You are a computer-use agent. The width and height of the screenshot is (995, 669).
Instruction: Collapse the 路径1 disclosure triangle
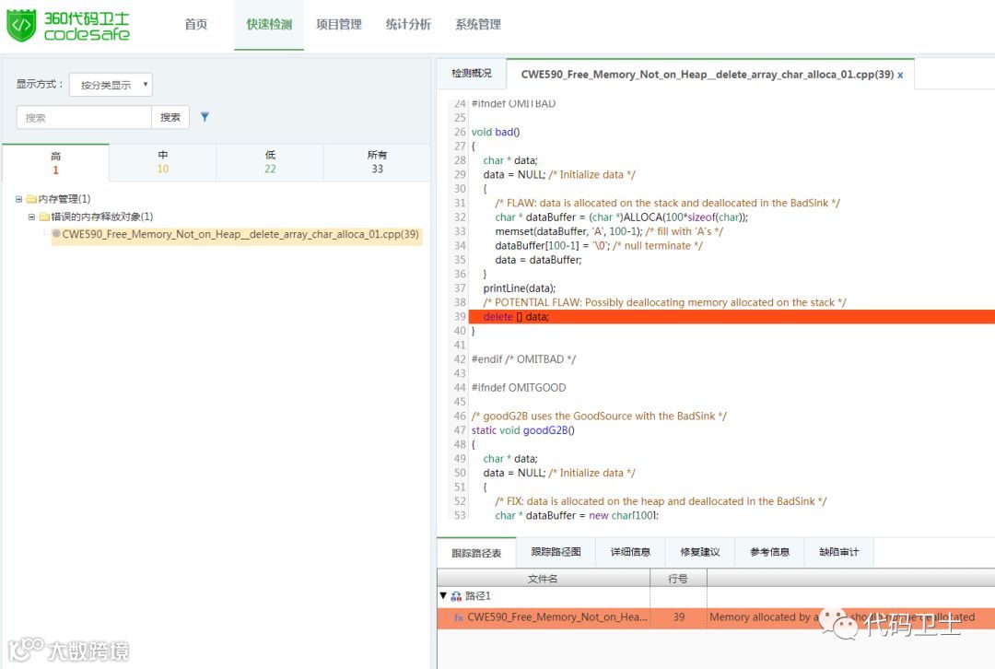click(443, 595)
